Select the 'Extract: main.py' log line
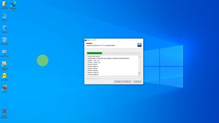The height and width of the screenshot is (123, 219). click(93, 68)
